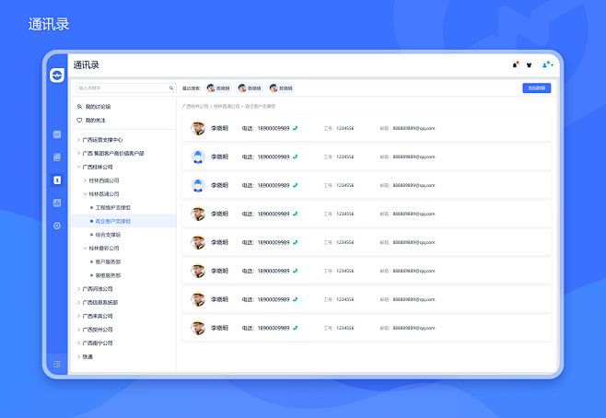Select 综合支撑组 in the tree
Image resolution: width=606 pixels, height=418 pixels.
106,235
